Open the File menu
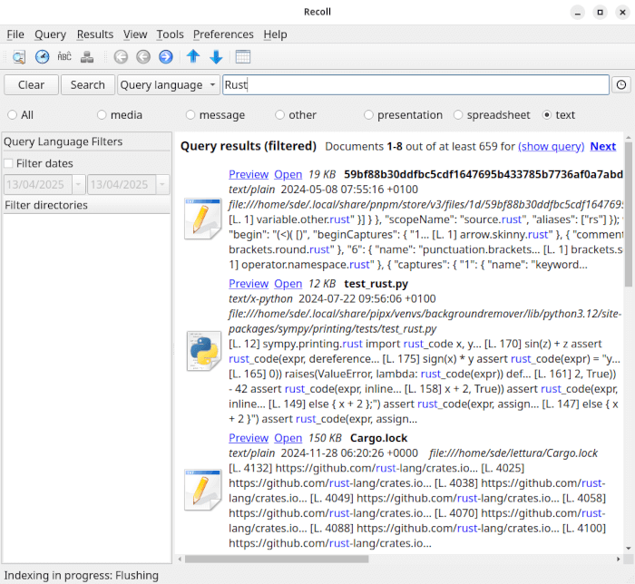 click(x=15, y=34)
